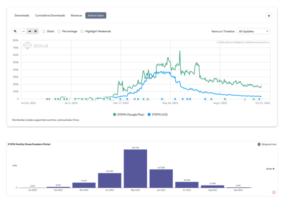Toggle STEPN (iOS) legend entry
Viewport: 285px width, 200px height.
click(158, 115)
